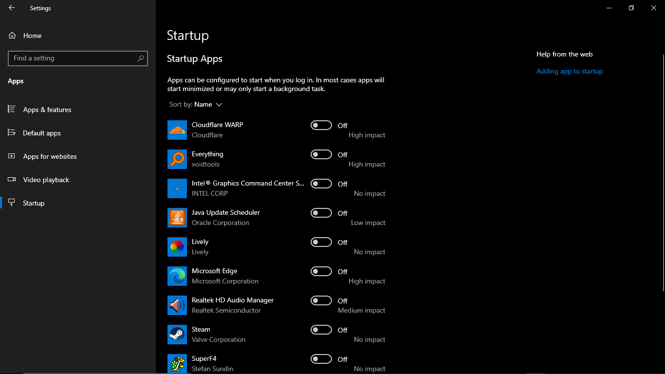Click the Microsoft Edge app icon
Viewport: 665px width, 374px height.
(177, 276)
